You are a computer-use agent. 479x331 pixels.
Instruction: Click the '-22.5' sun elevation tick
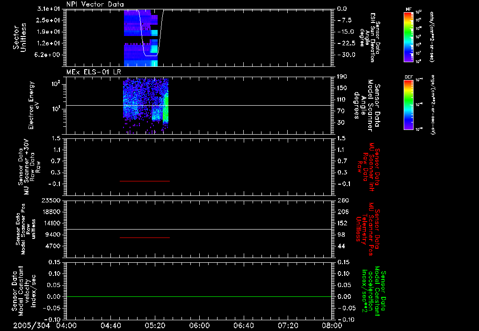(346, 43)
